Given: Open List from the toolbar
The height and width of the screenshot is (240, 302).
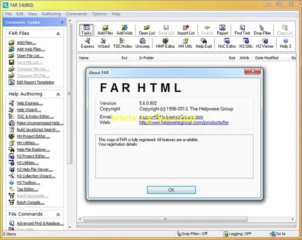Looking at the screenshot, I should point(147,30).
